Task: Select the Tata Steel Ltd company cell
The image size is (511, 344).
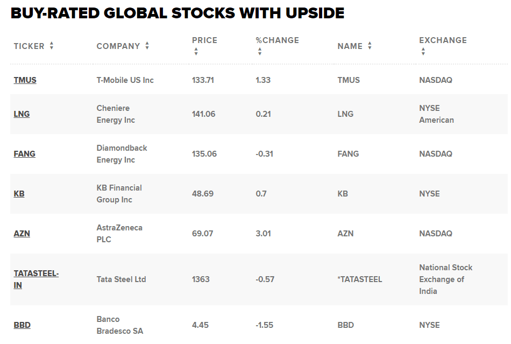Action: point(121,279)
